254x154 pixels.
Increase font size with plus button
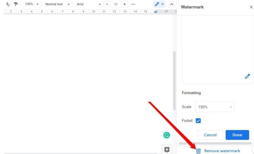coord(124,4)
